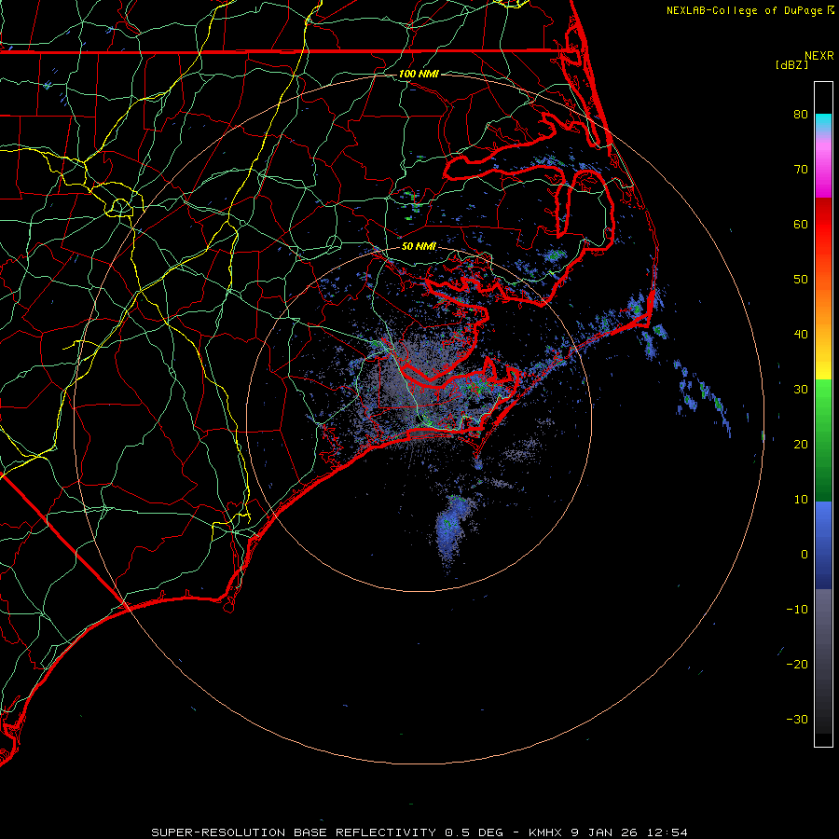Screen dimensions: 839x839
Task: Click the -10 value on the dBZ scale
Action: 797,609
